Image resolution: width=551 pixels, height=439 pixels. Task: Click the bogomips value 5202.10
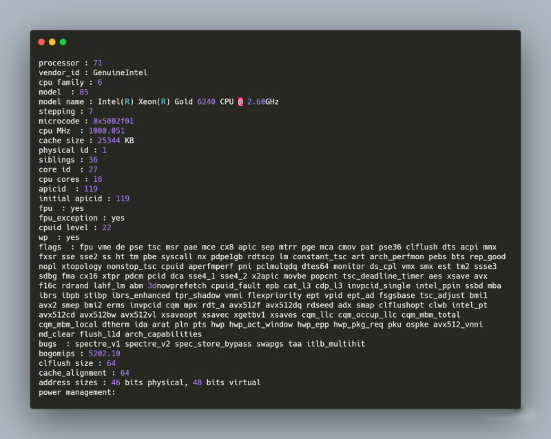[105, 354]
